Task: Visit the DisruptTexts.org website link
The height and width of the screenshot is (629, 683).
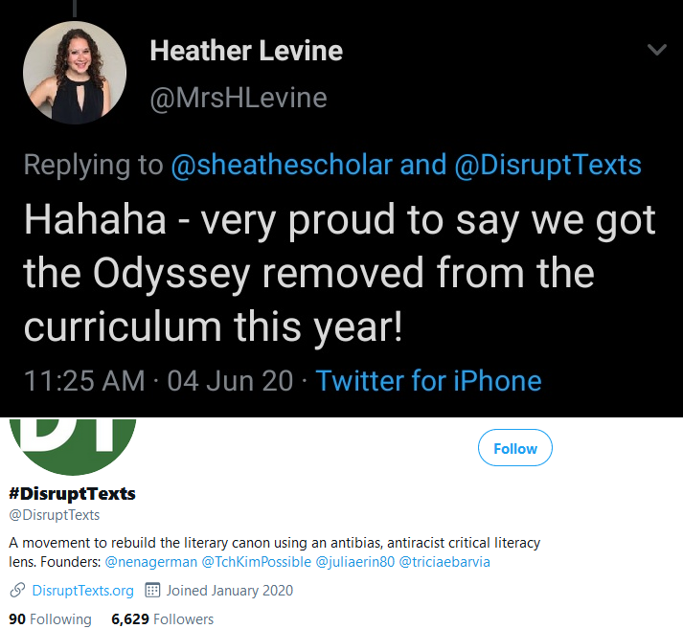Action: click(82, 591)
